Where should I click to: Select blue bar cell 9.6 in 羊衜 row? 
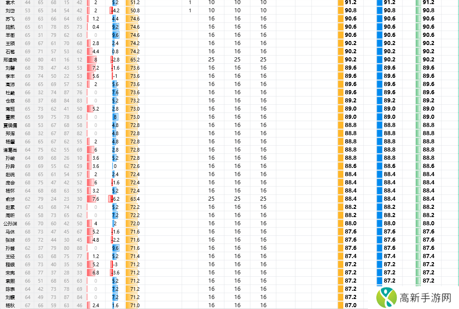pyautogui.click(x=115, y=35)
